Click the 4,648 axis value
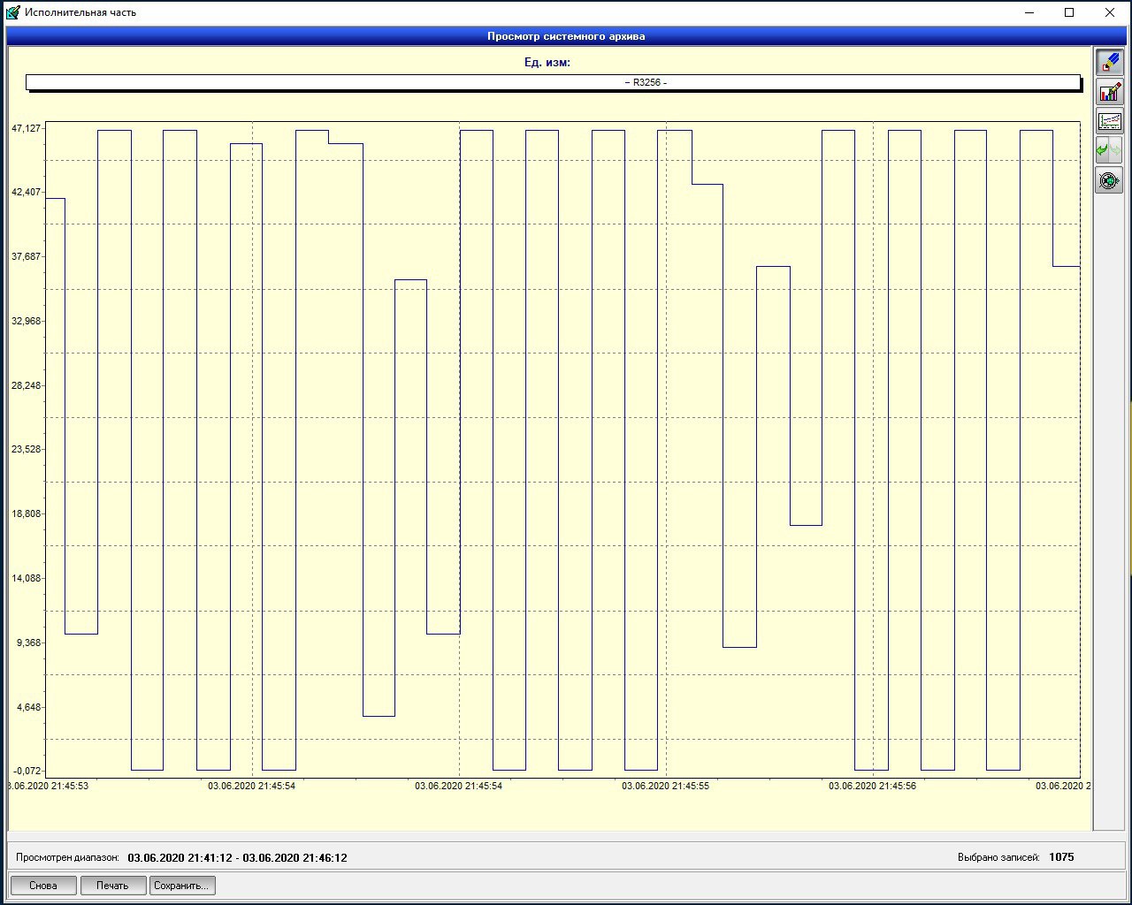 (28, 707)
